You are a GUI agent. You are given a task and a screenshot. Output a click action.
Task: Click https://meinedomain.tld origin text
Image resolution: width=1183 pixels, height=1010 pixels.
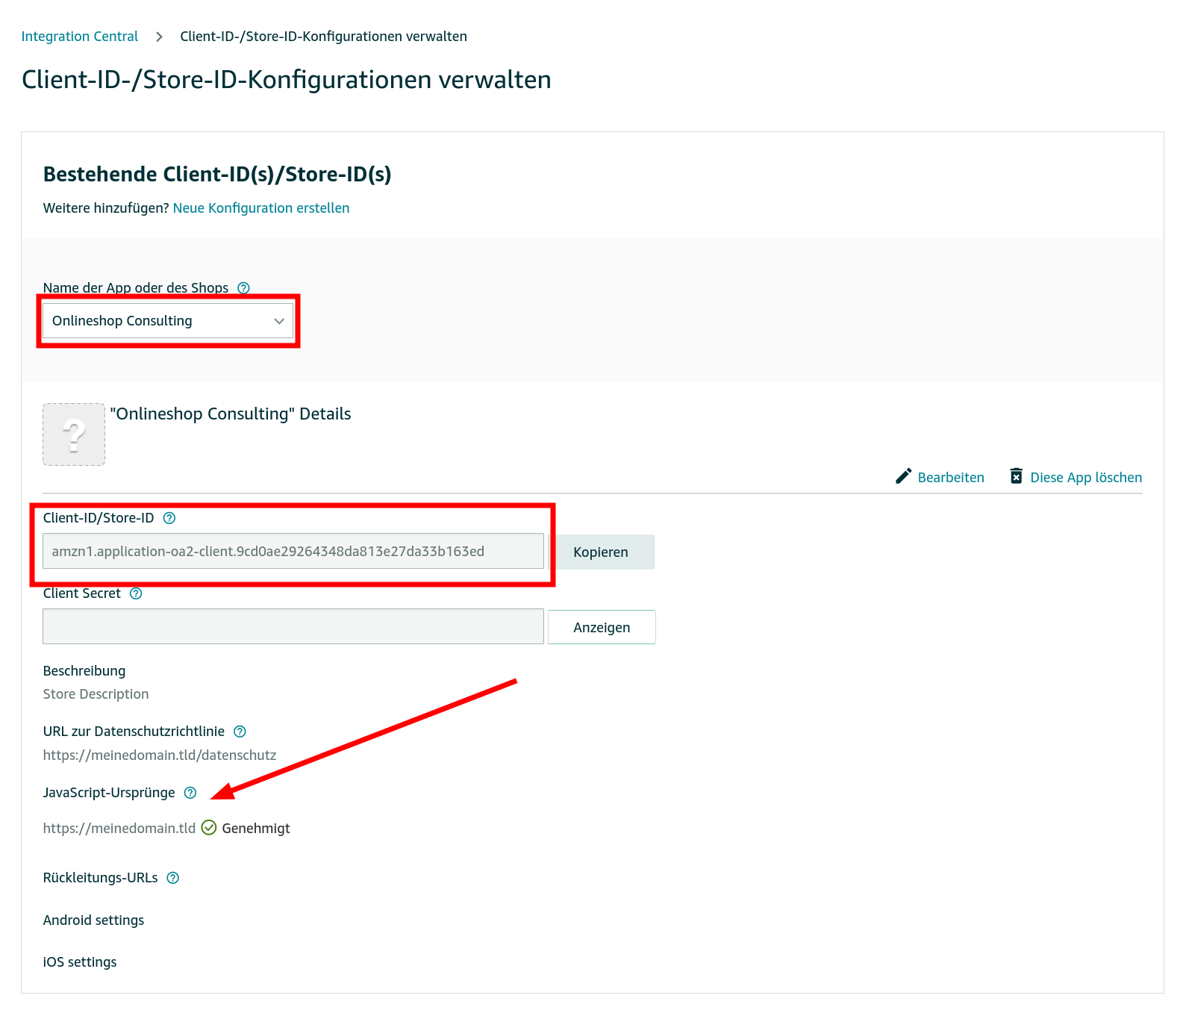119,829
